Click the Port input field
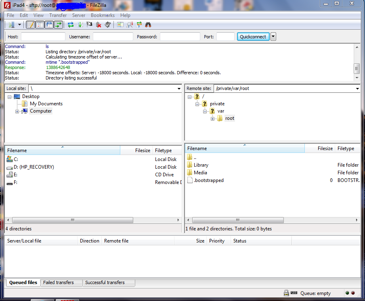The height and width of the screenshot is (301, 365). (x=225, y=37)
